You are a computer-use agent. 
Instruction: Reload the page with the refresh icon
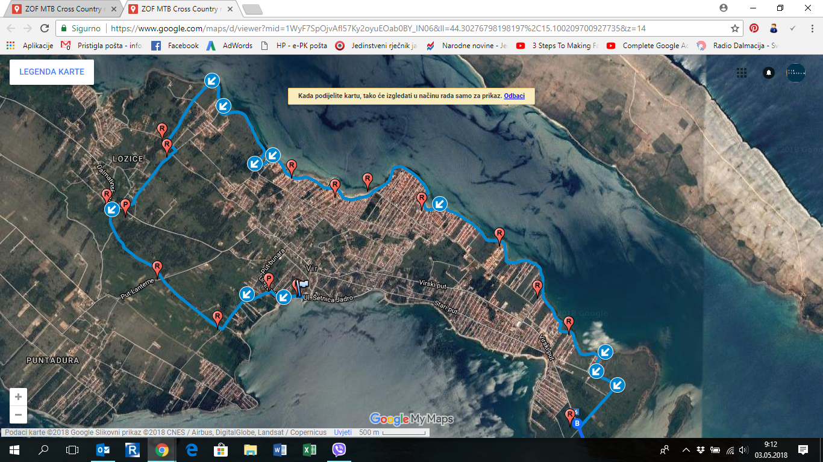45,28
